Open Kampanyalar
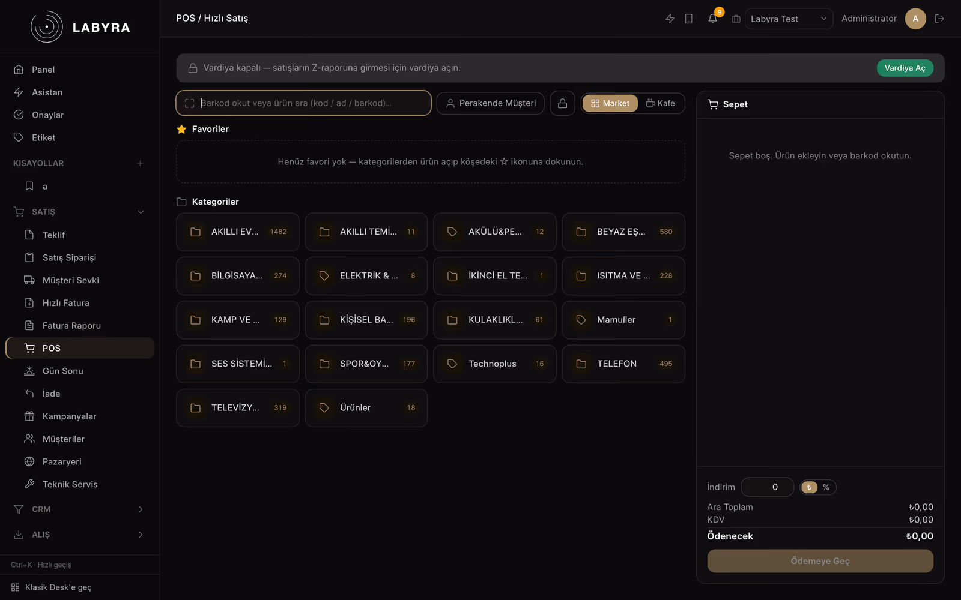961x600 pixels. click(80, 416)
